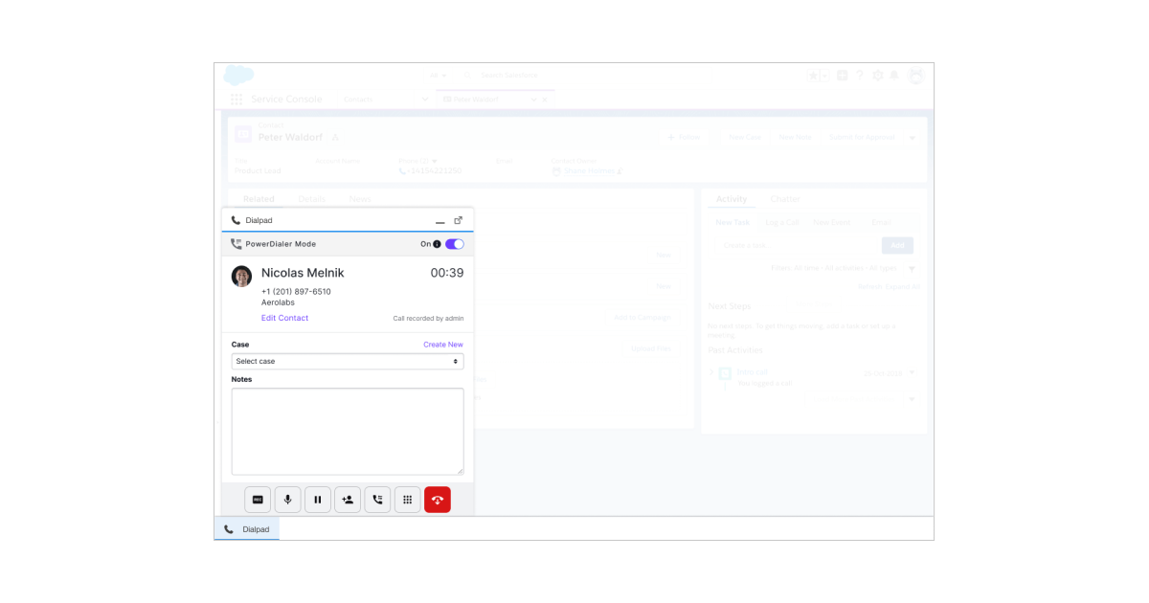
Task: Open the user profile avatar in Salesforce
Action: (x=916, y=76)
